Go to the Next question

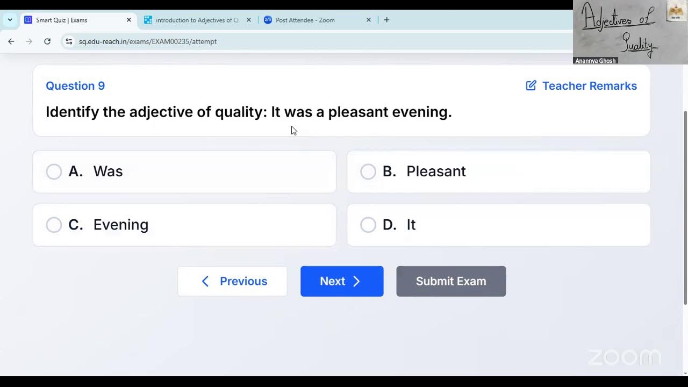[x=342, y=281]
